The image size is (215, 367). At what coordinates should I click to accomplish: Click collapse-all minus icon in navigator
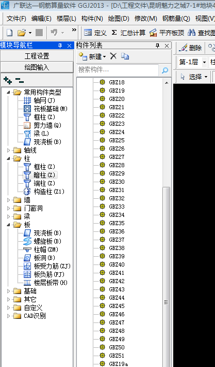click(x=20, y=81)
